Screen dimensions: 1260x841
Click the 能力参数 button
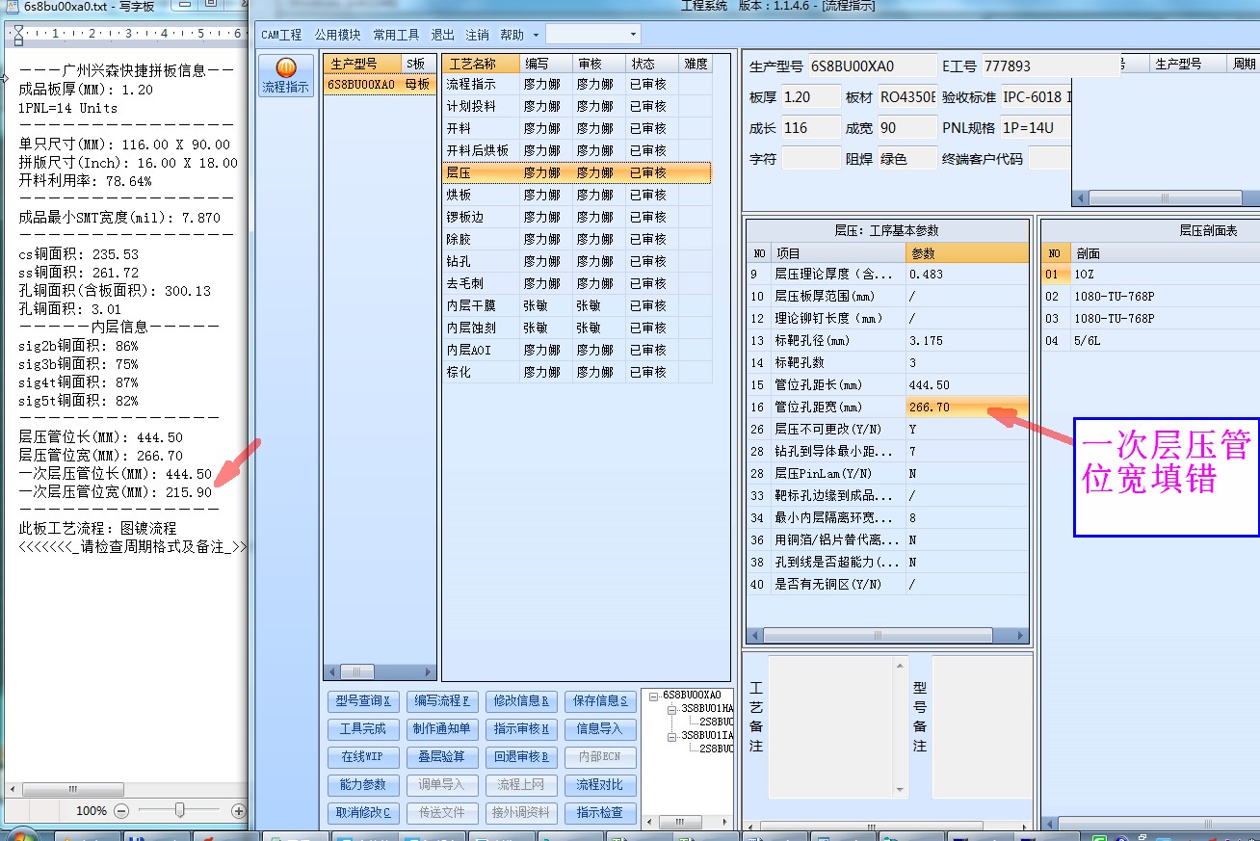click(363, 784)
